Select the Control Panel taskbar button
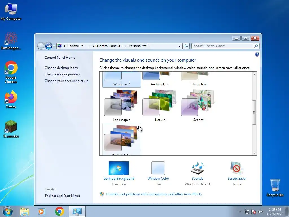 click(77, 211)
